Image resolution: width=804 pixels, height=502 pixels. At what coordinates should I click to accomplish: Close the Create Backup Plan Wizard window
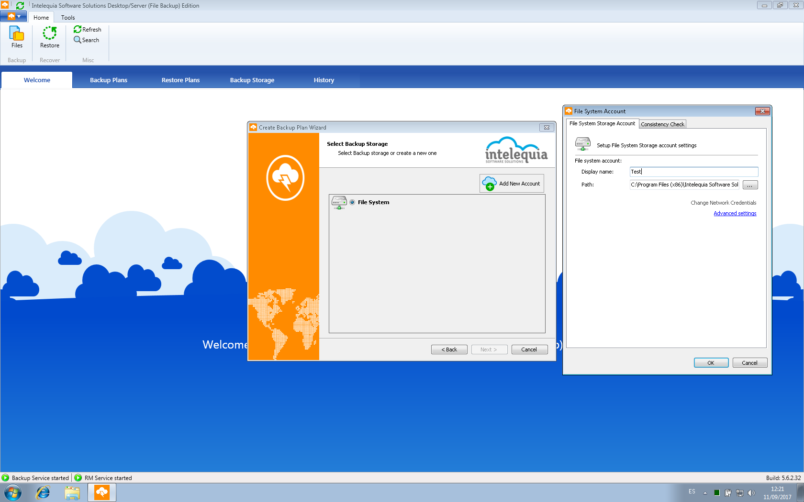[x=547, y=128]
